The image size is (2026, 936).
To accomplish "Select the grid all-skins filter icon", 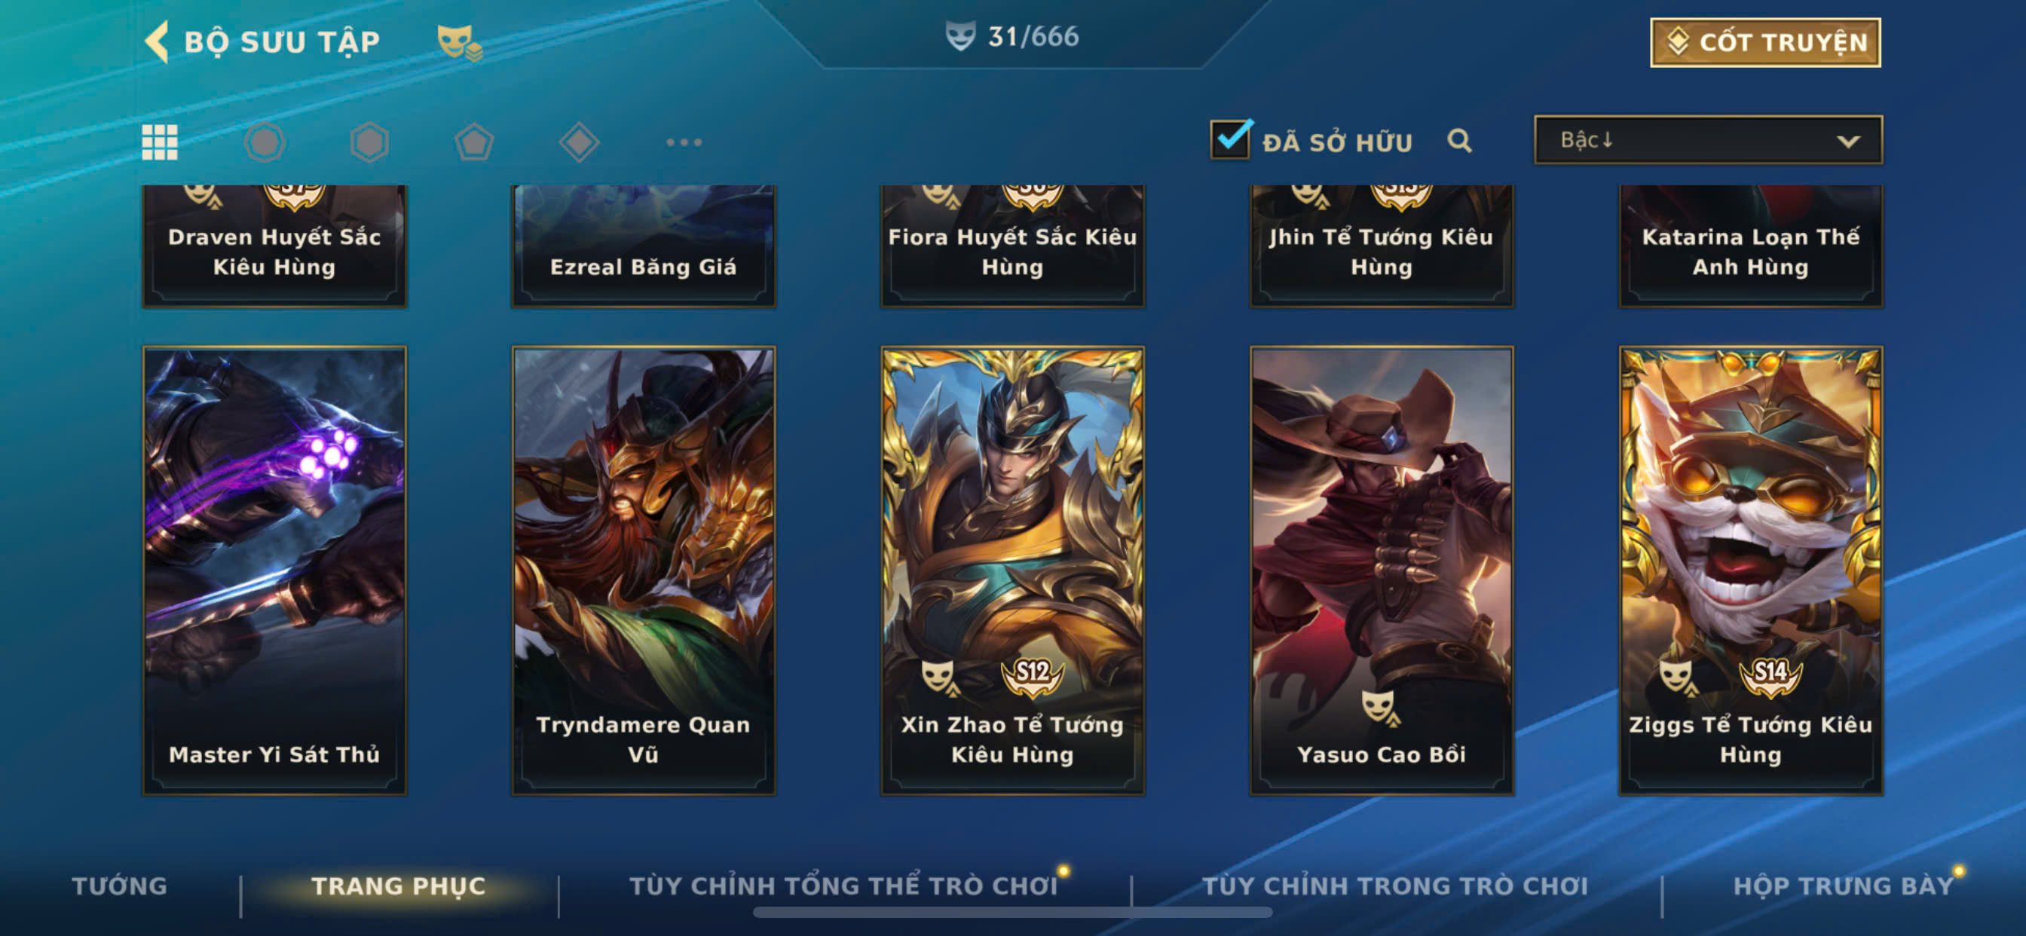I will (x=160, y=142).
